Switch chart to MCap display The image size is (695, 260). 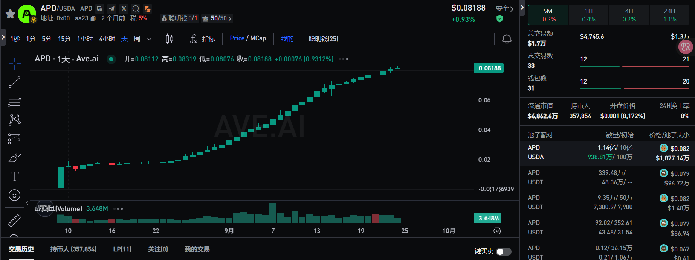click(x=258, y=38)
